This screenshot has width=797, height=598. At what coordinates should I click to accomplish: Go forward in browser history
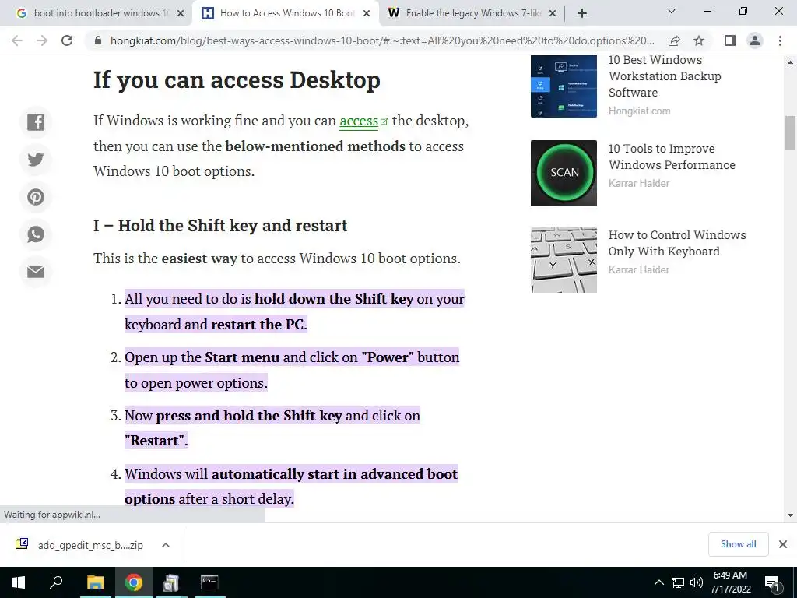[42, 40]
